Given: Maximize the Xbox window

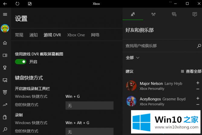Looking at the screenshot, I should 187,4.
